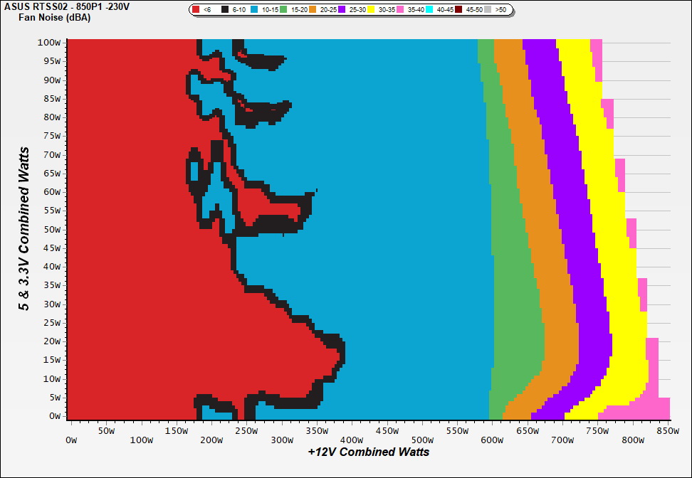The image size is (692, 478).
Task: Click the 100w label on the vertical axis
Action: (x=49, y=42)
